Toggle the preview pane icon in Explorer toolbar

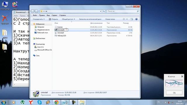[131, 19]
